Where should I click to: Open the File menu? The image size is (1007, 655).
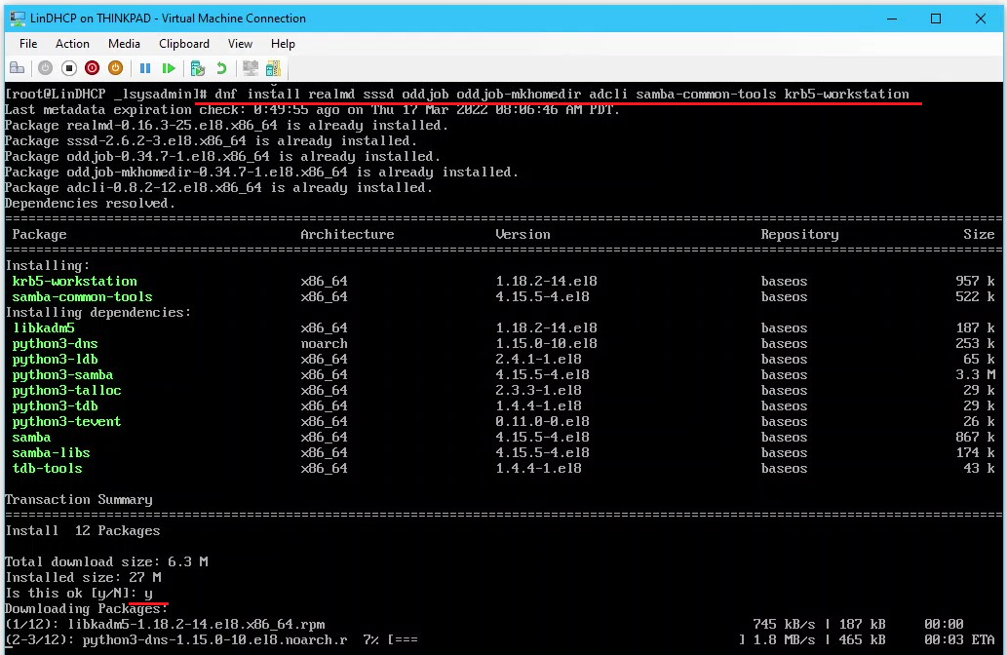[x=28, y=44]
